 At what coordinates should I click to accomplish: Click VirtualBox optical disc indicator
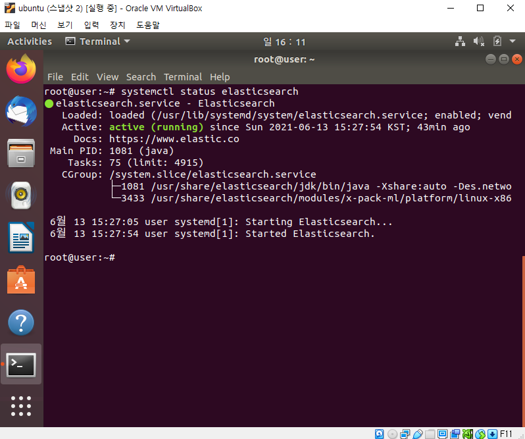pos(392,434)
